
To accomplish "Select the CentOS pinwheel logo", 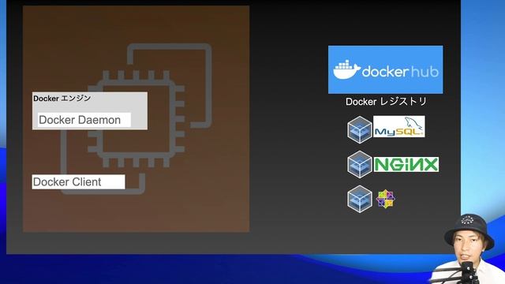I will point(386,199).
